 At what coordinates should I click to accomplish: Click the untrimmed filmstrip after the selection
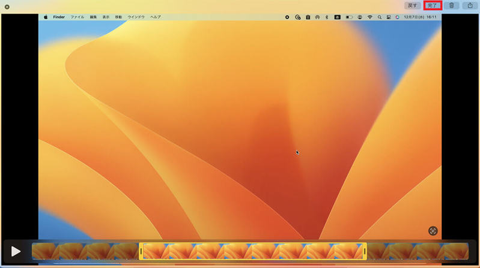(418, 251)
